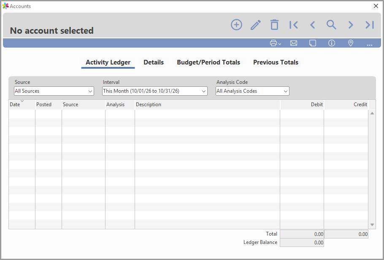Click the Posted column header
The width and height of the screenshot is (384, 260).
[49, 105]
